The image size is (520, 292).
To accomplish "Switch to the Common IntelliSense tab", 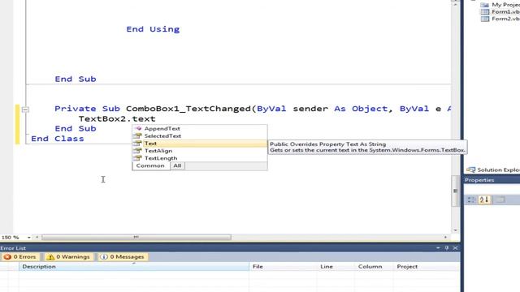I will click(x=150, y=165).
